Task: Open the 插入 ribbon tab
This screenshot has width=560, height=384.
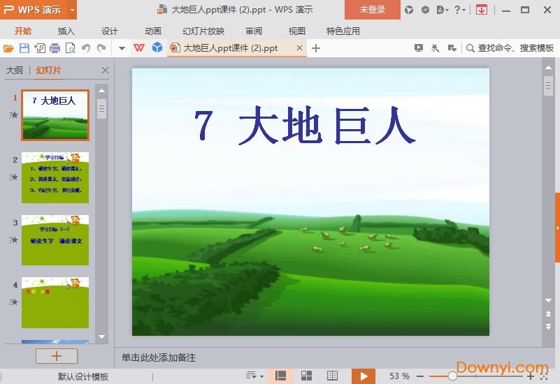Action: (x=66, y=31)
